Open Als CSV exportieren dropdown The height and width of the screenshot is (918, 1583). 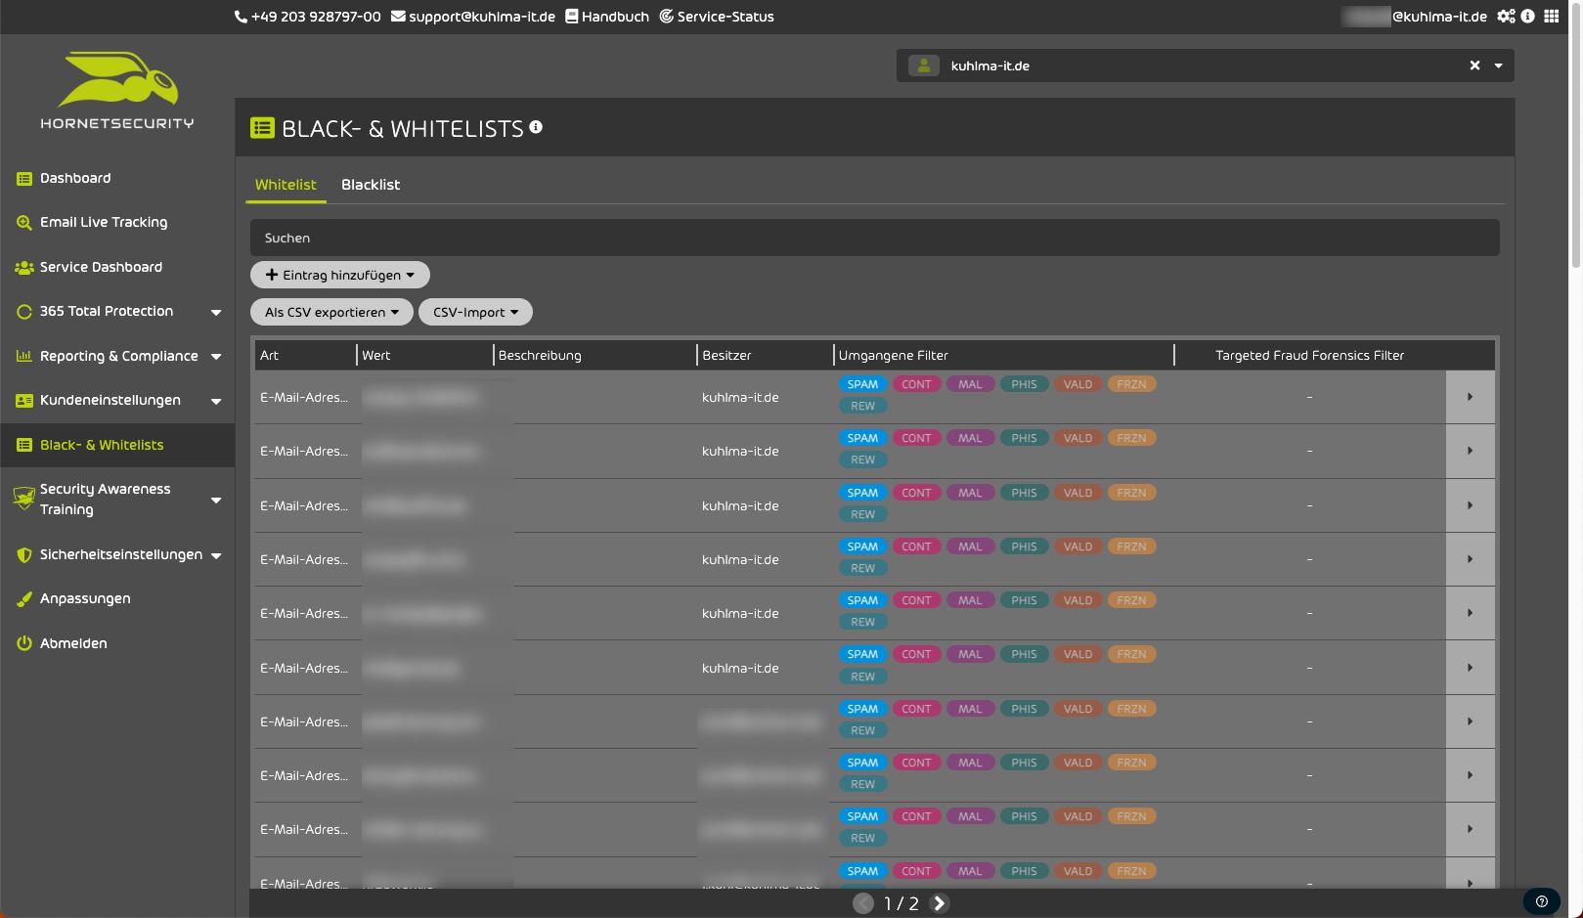(331, 312)
